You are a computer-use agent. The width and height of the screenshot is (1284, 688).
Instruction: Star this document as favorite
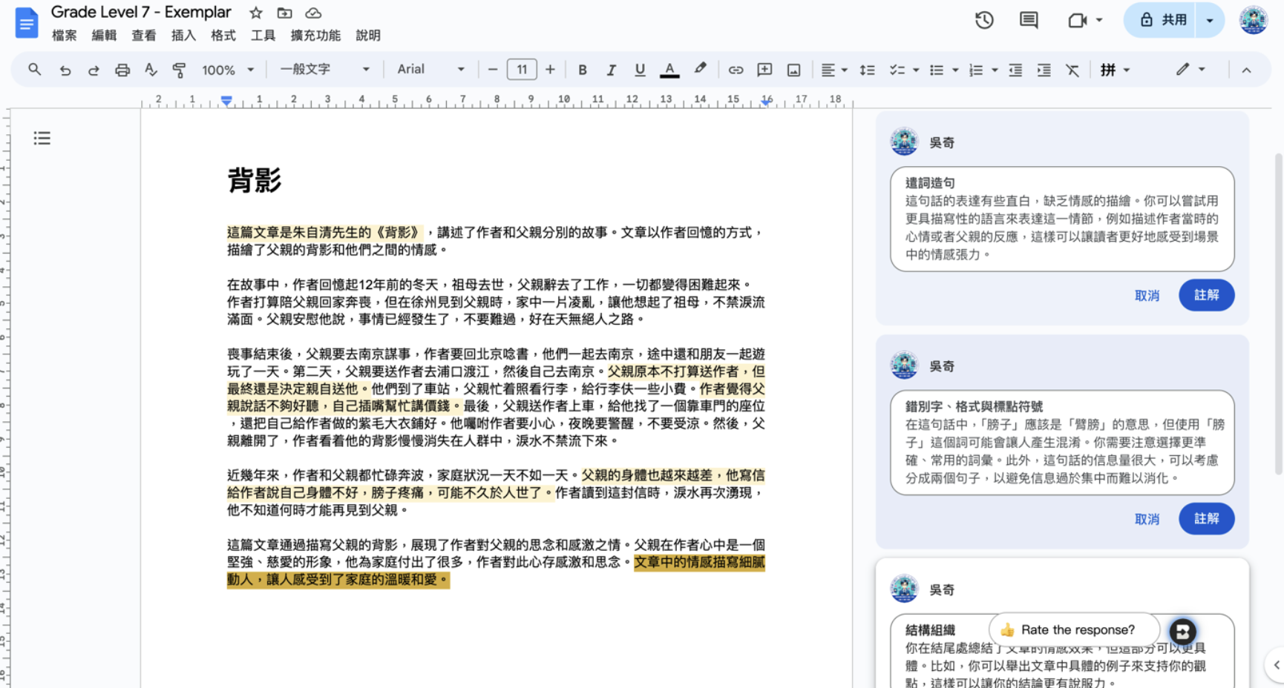click(256, 13)
